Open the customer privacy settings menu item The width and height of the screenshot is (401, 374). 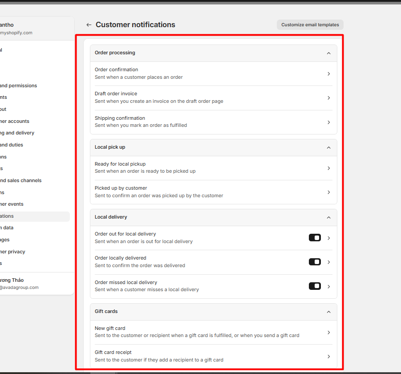[x=12, y=252]
